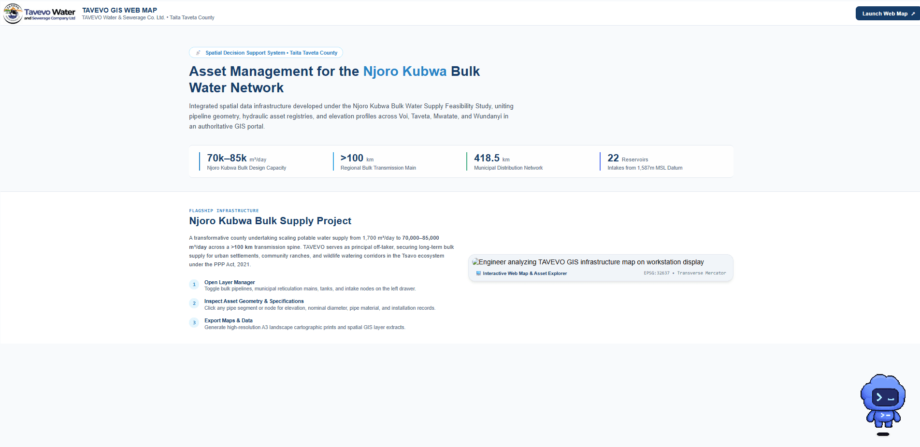The width and height of the screenshot is (920, 447).
Task: Click the Intakes from 1,587m MSL Datum label
Action: coord(645,168)
